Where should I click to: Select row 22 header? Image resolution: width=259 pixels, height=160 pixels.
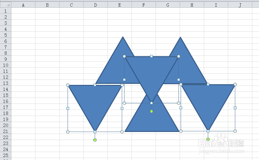coord(6,137)
